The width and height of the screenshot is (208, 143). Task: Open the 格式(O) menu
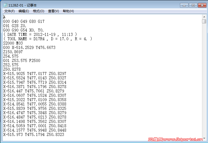(x=38, y=11)
